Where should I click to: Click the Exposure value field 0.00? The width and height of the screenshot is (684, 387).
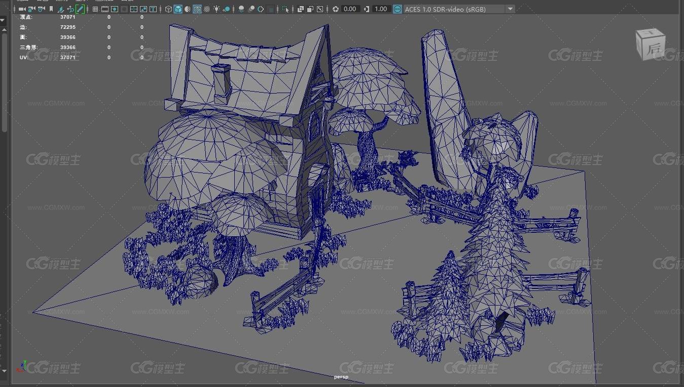click(350, 9)
